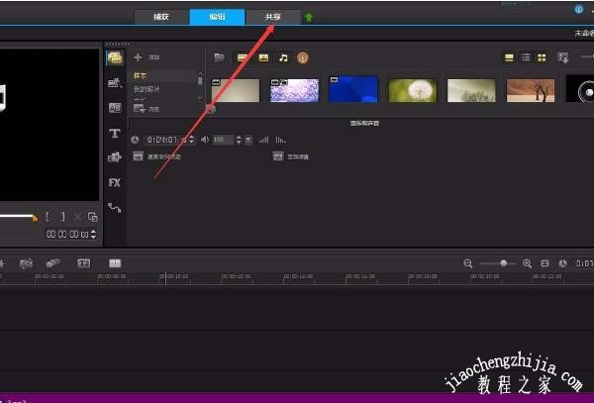Open the media folder browse icon
This screenshot has width=594, height=403.
(x=220, y=58)
